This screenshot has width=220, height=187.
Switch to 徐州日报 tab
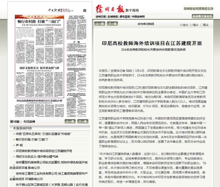click(x=101, y=16)
